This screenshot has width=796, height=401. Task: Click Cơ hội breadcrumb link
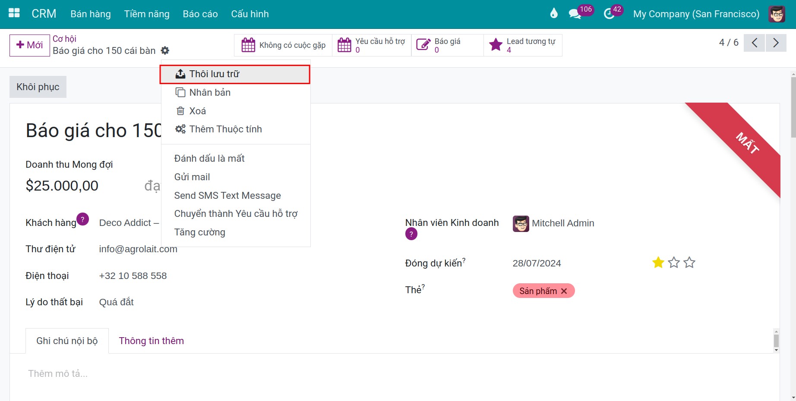click(x=64, y=39)
